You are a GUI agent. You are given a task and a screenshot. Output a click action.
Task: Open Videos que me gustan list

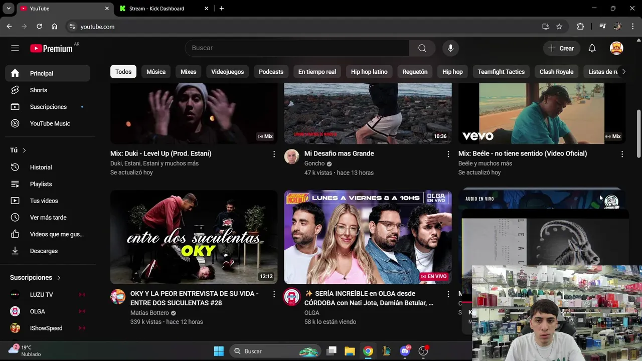[x=48, y=234]
